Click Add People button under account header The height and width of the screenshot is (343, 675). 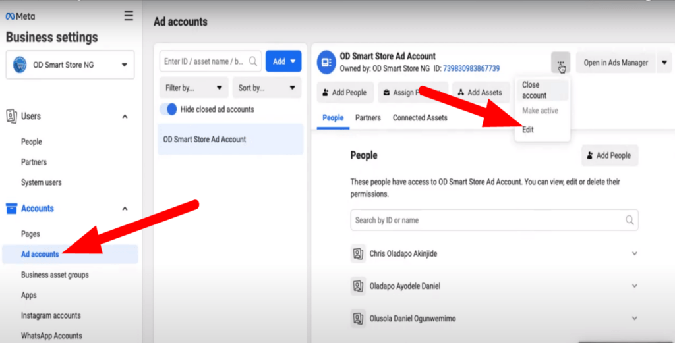(345, 92)
